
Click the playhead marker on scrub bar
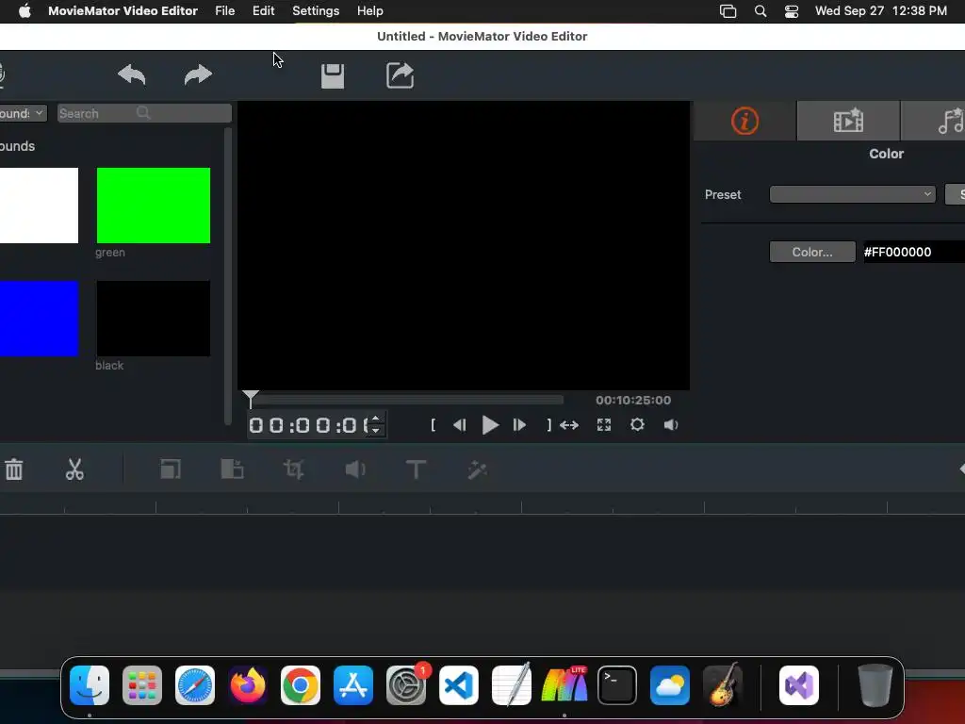pos(251,400)
